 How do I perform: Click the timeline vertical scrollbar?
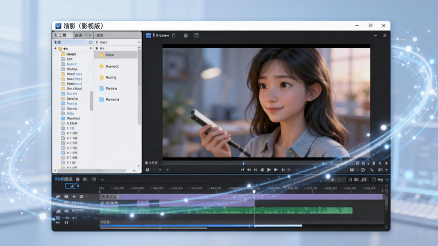[387, 200]
